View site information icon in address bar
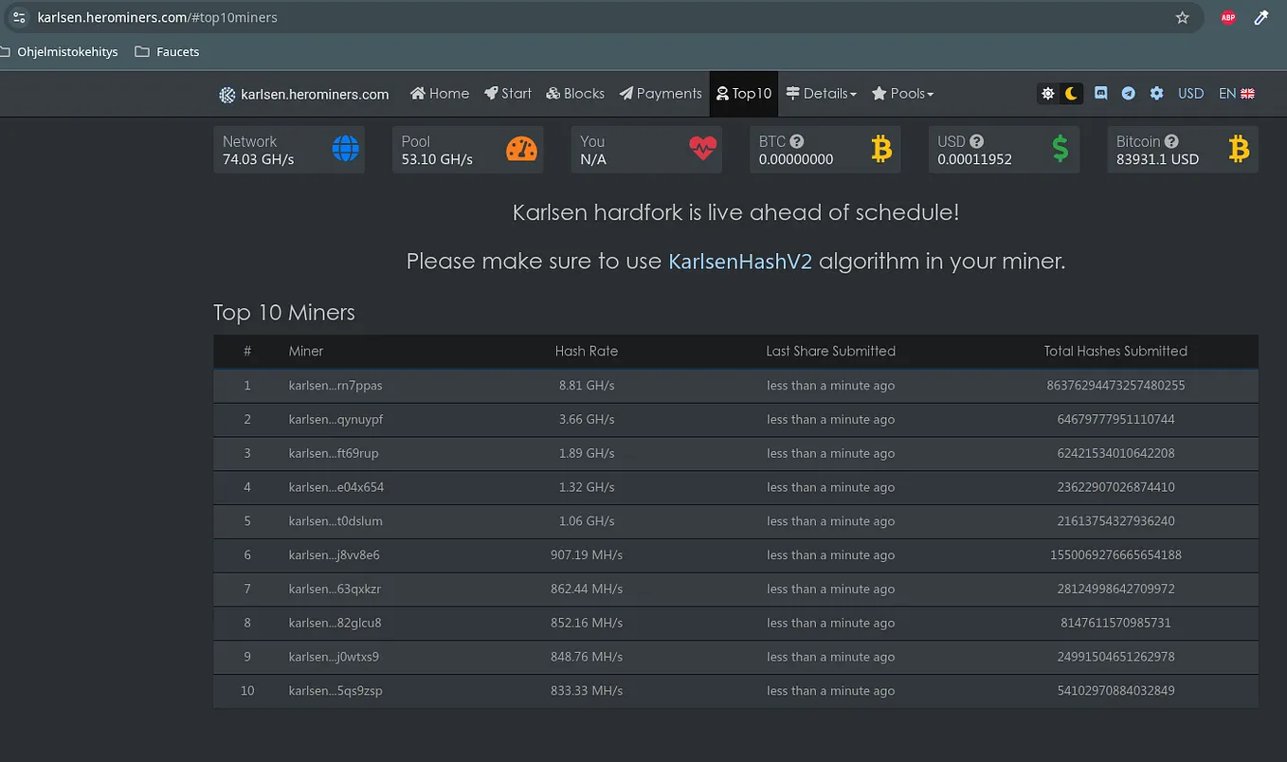Screen dimensions: 1287x762 (x=19, y=17)
